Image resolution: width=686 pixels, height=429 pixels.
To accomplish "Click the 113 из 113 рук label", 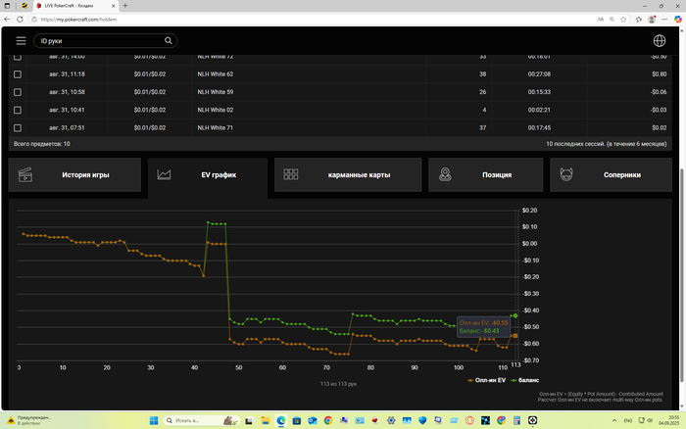I will [338, 384].
